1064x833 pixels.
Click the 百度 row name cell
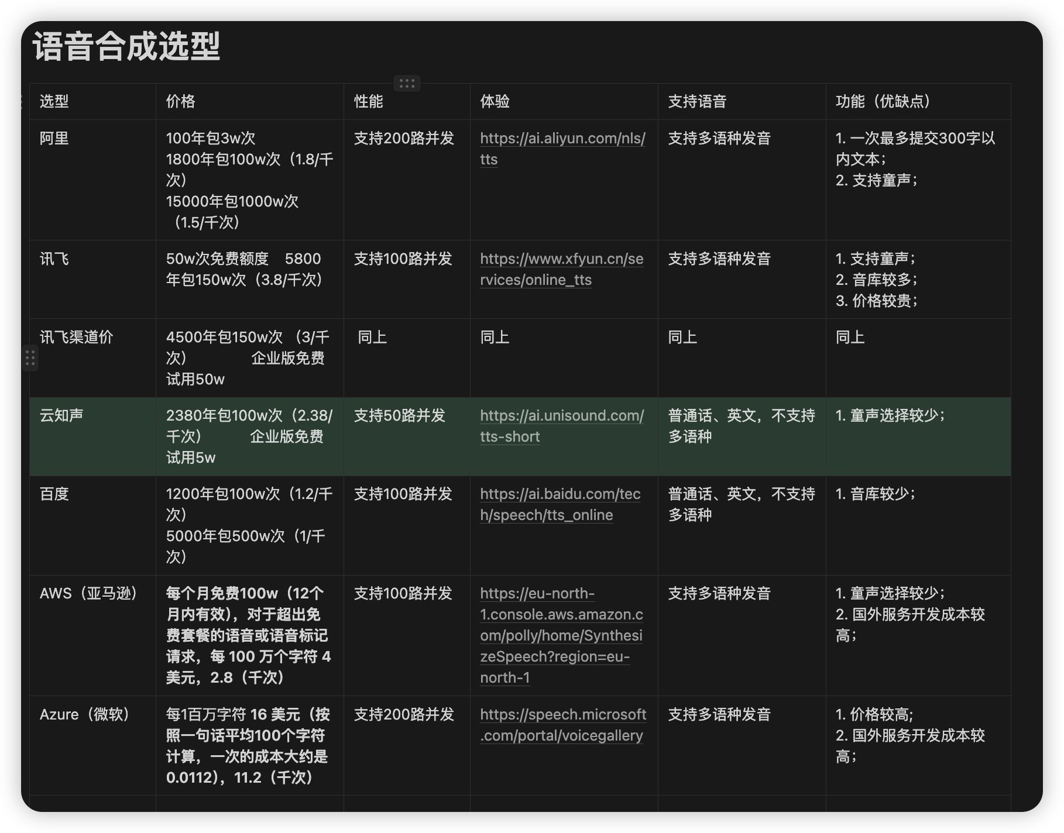click(92, 525)
